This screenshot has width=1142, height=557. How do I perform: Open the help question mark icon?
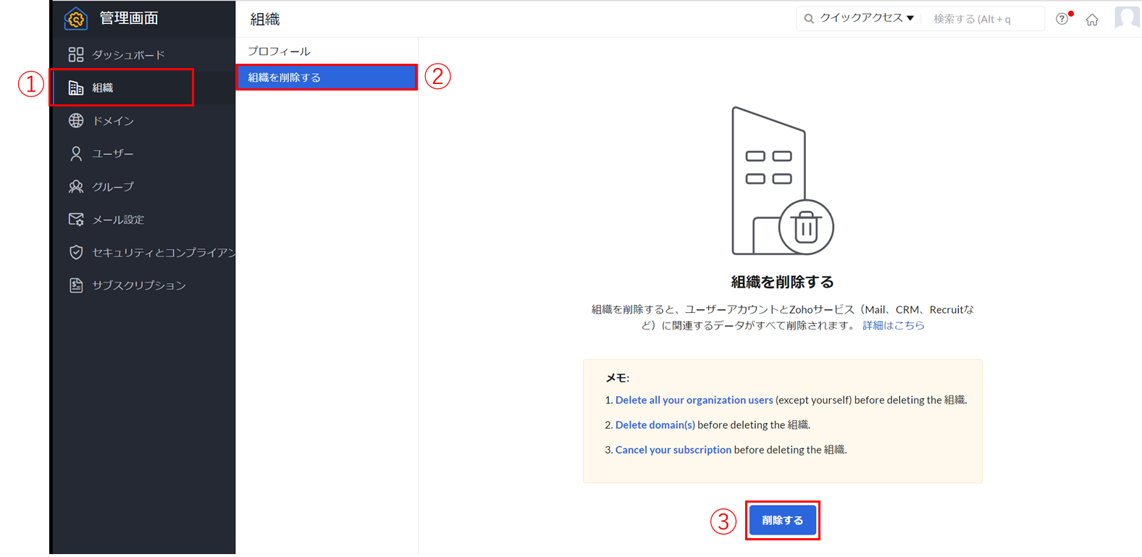(x=1062, y=20)
